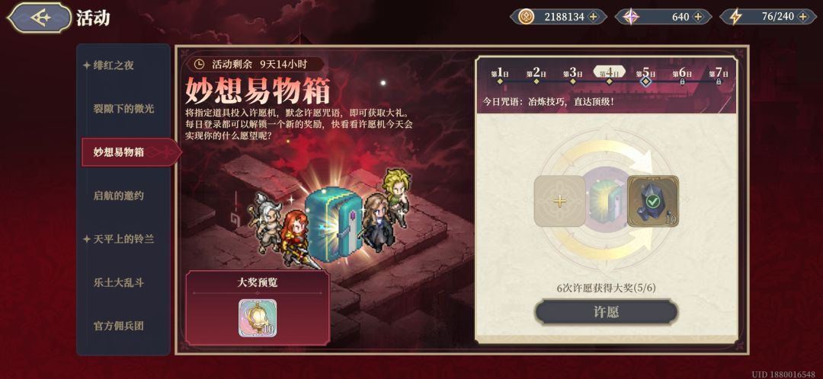Tap the teal exchange box with heroes

pos(331,224)
